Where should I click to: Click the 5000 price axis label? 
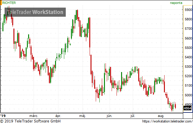[x=188, y=95]
